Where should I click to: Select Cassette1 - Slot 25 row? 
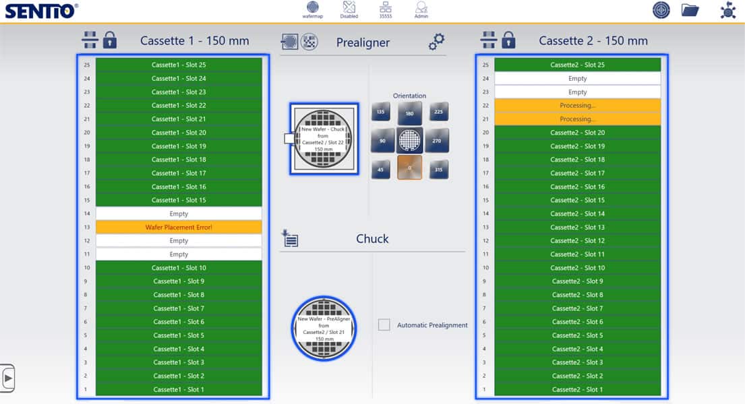pyautogui.click(x=179, y=65)
